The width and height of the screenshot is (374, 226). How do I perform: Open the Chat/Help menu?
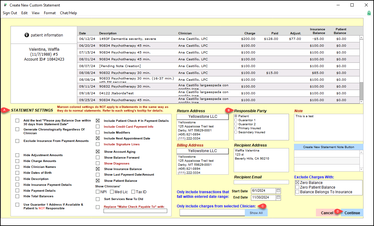(x=68, y=13)
